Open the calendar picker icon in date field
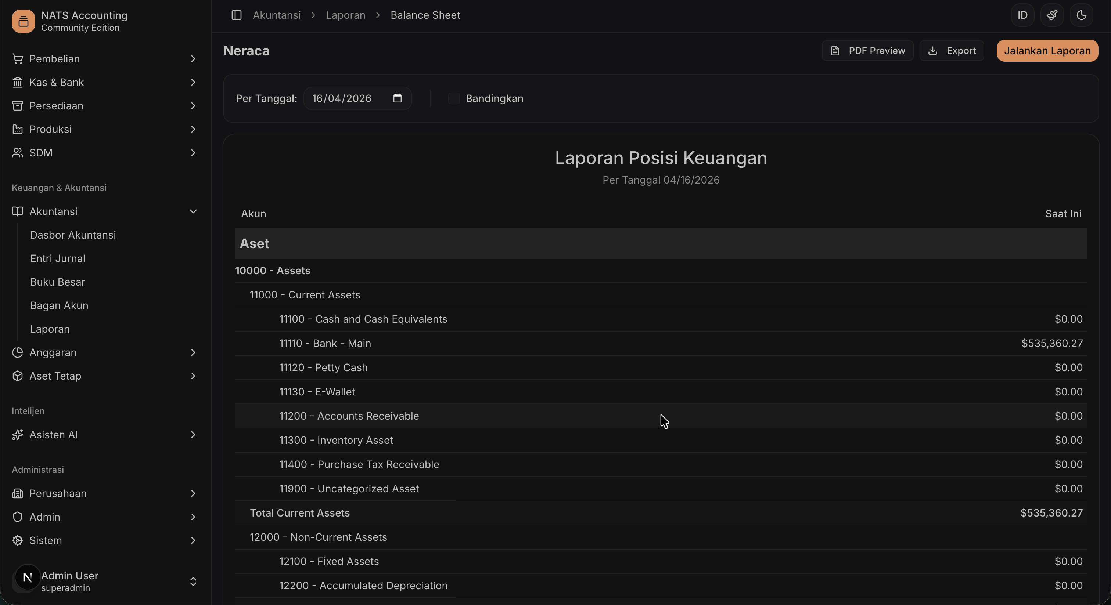Image resolution: width=1111 pixels, height=605 pixels. (398, 98)
